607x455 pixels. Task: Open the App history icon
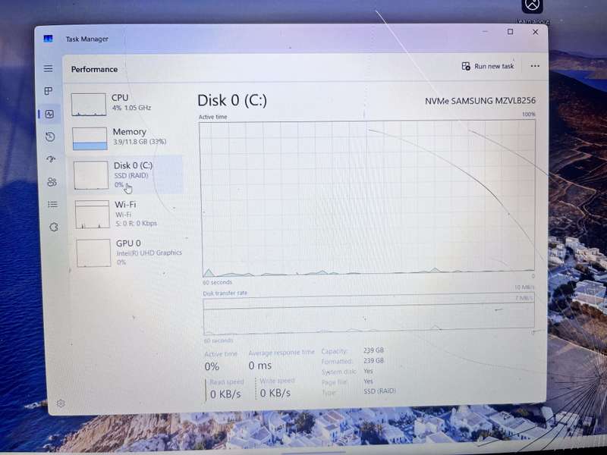point(50,136)
